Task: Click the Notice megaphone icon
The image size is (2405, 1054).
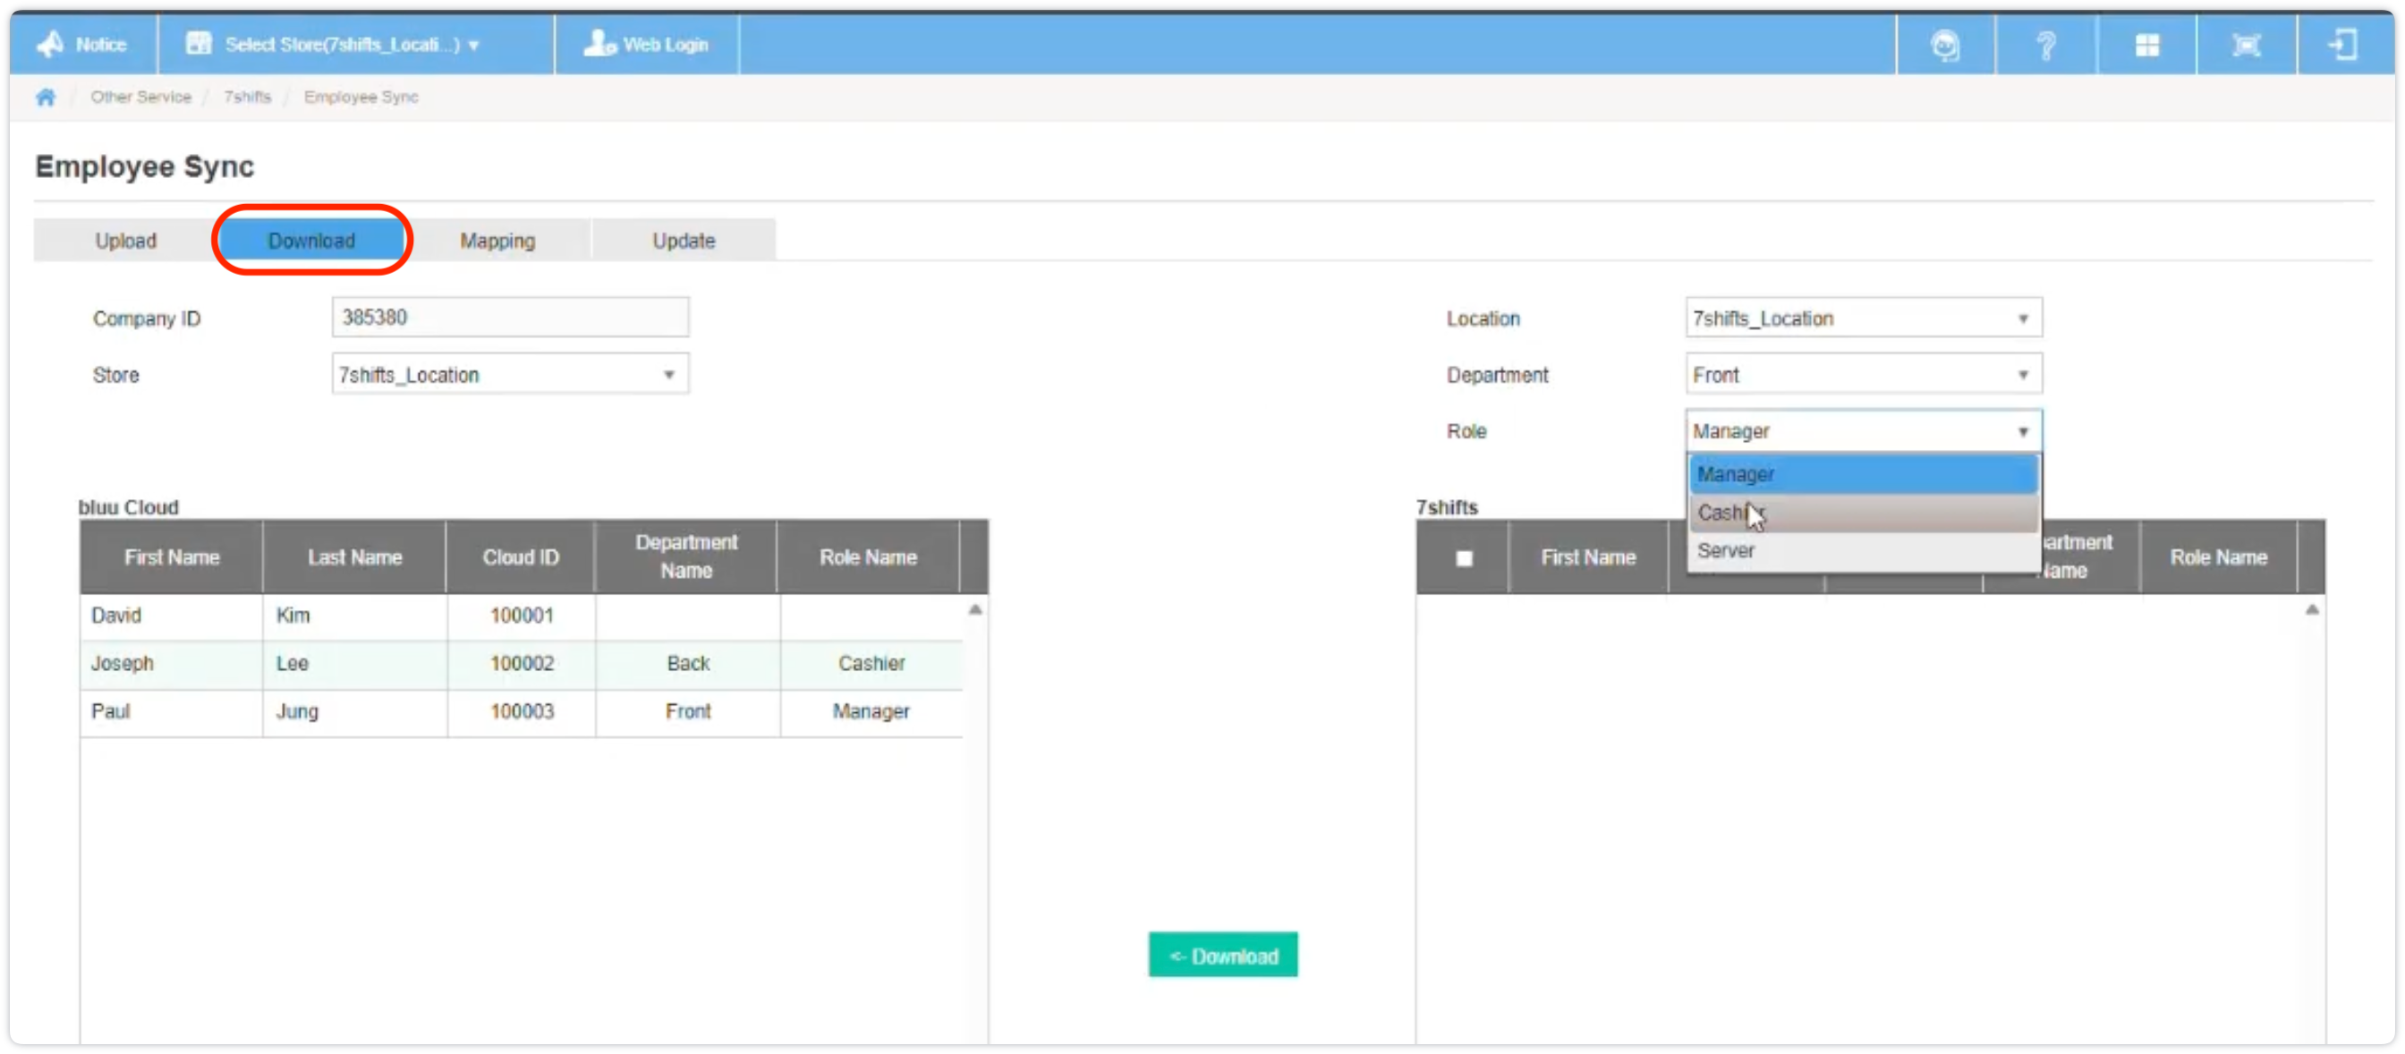Action: [50, 44]
